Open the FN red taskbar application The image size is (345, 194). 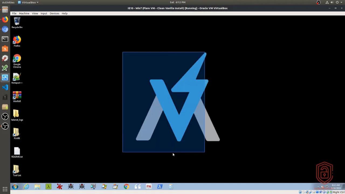[x=149, y=186]
